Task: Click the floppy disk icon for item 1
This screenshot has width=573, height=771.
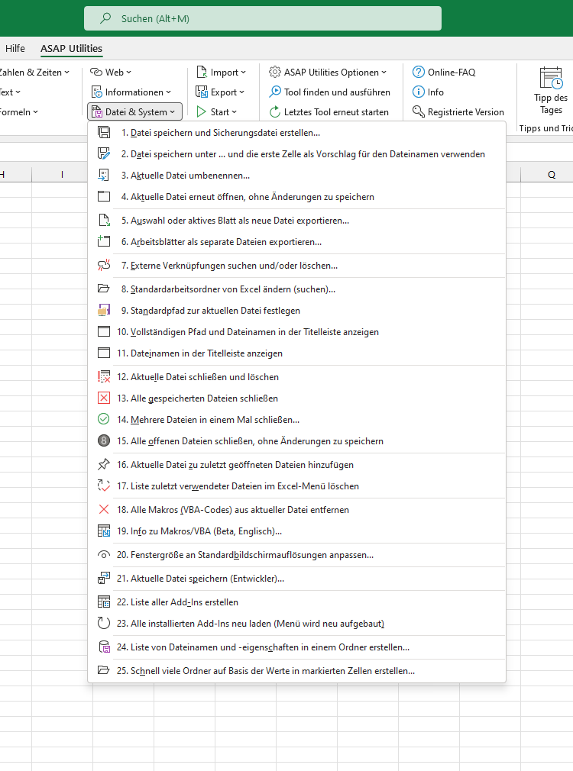Action: [x=104, y=133]
